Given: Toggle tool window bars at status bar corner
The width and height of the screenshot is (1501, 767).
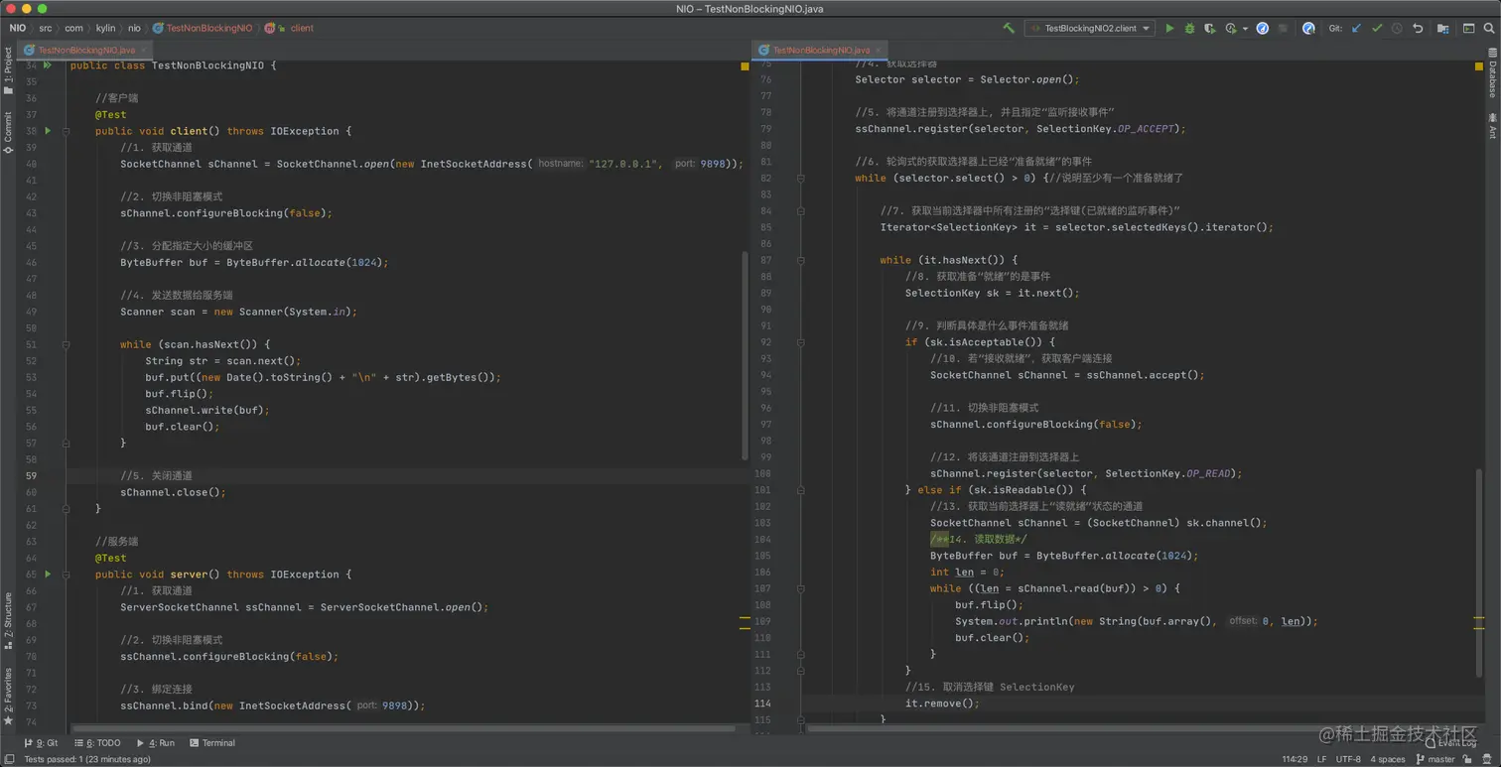Looking at the screenshot, I should (x=9, y=759).
